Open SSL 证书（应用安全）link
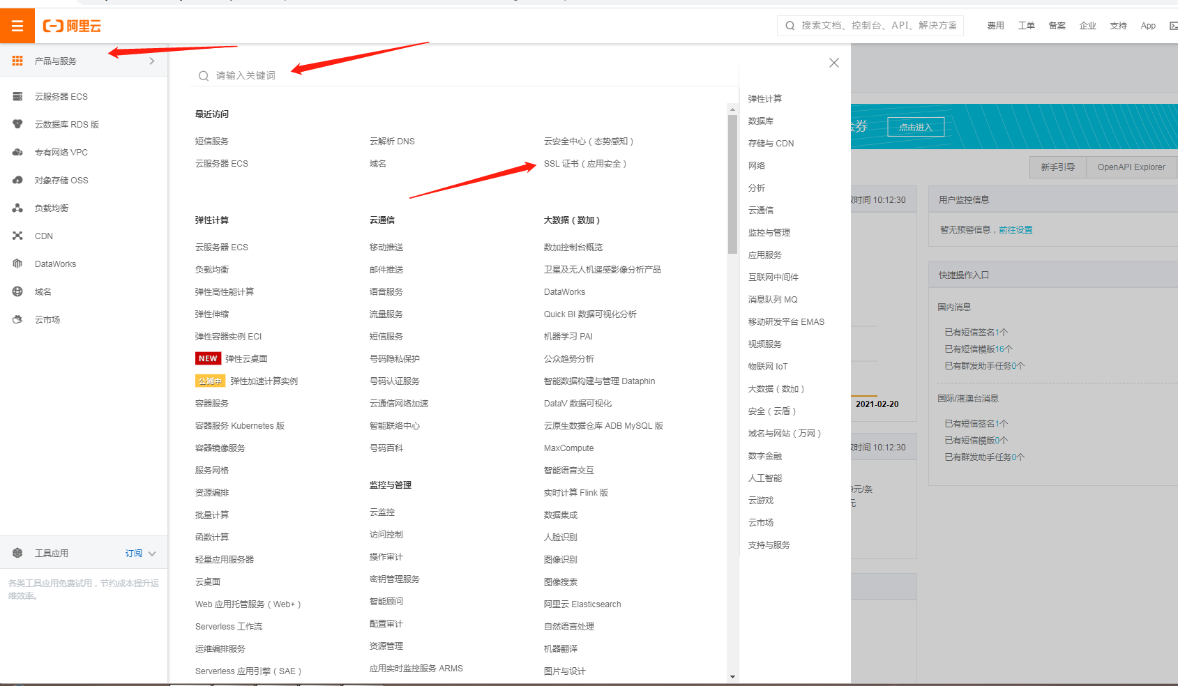Viewport: 1178px width, 686px height. coord(584,164)
